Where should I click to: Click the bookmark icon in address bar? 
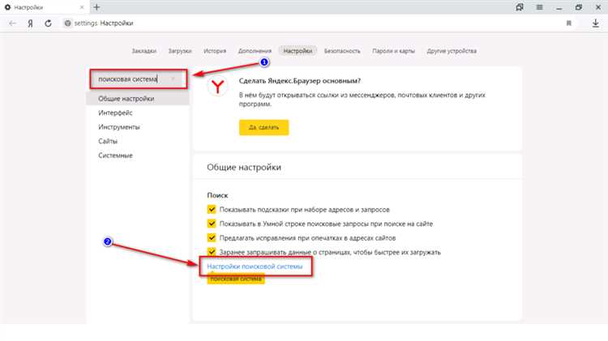pyautogui.click(x=569, y=23)
